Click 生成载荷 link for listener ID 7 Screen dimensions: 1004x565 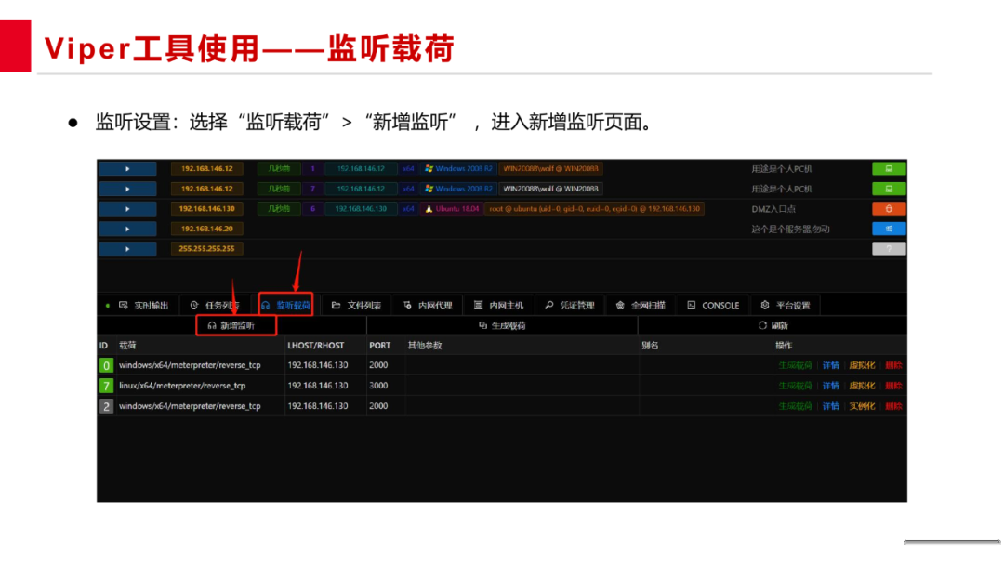tap(795, 386)
